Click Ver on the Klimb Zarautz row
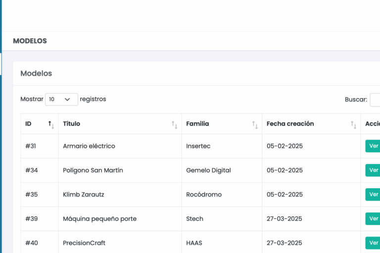The width and height of the screenshot is (380, 253). (373, 195)
